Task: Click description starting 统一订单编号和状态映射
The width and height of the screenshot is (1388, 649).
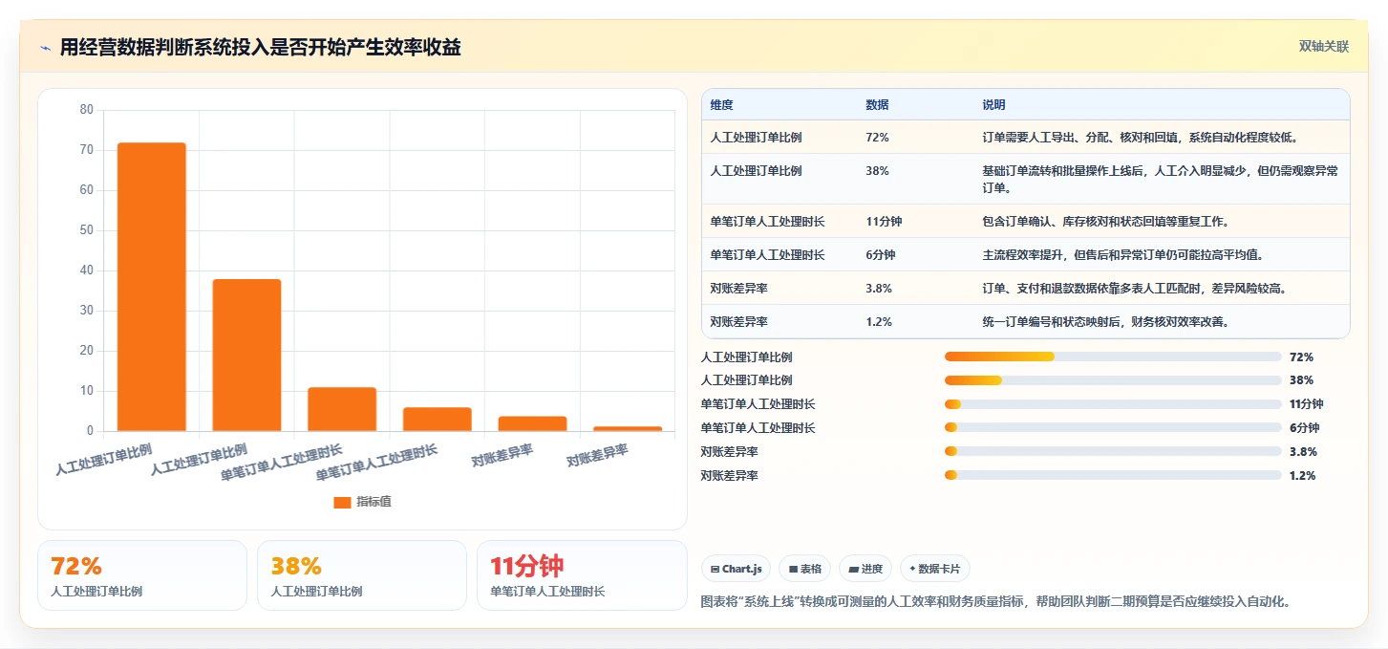Action: [x=1105, y=322]
